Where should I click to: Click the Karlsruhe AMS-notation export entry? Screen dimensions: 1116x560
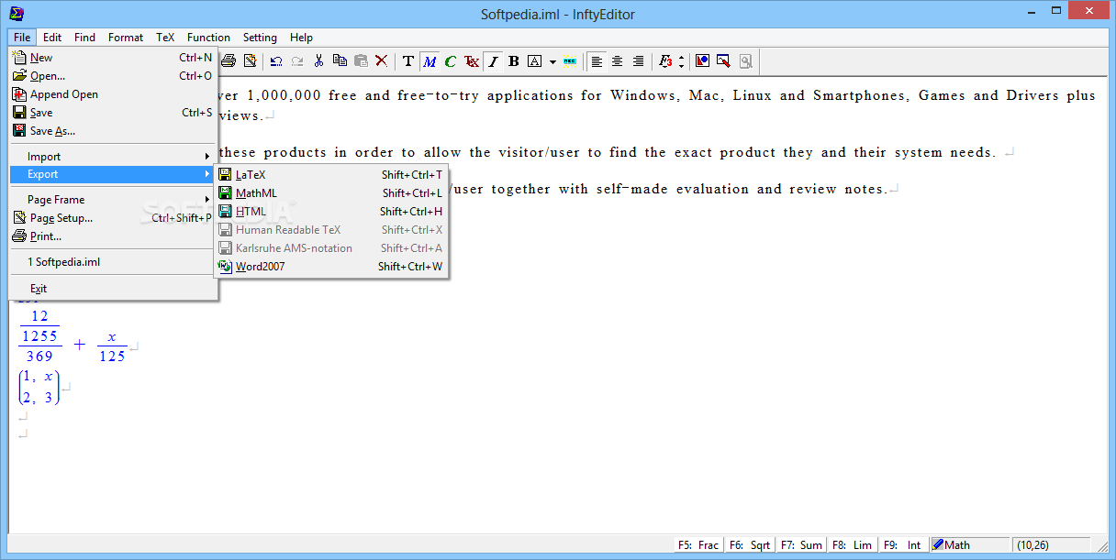[331, 248]
